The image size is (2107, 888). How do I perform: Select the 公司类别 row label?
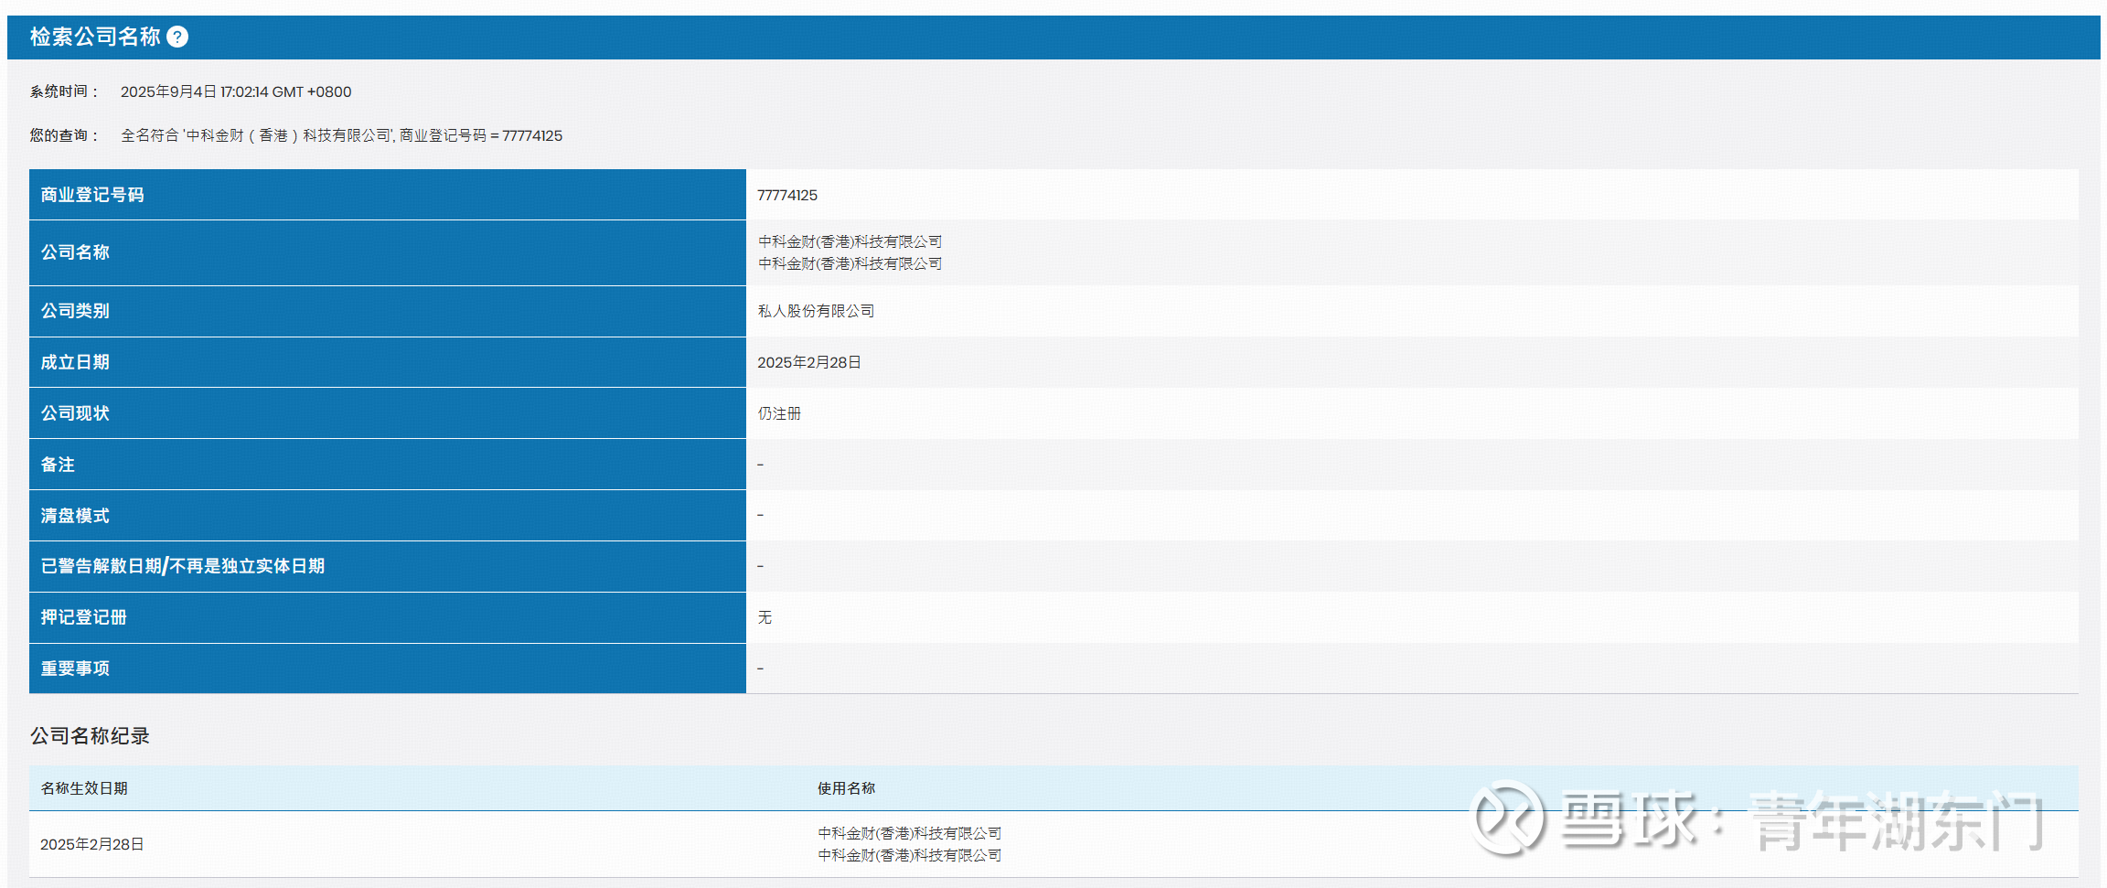pos(75,311)
